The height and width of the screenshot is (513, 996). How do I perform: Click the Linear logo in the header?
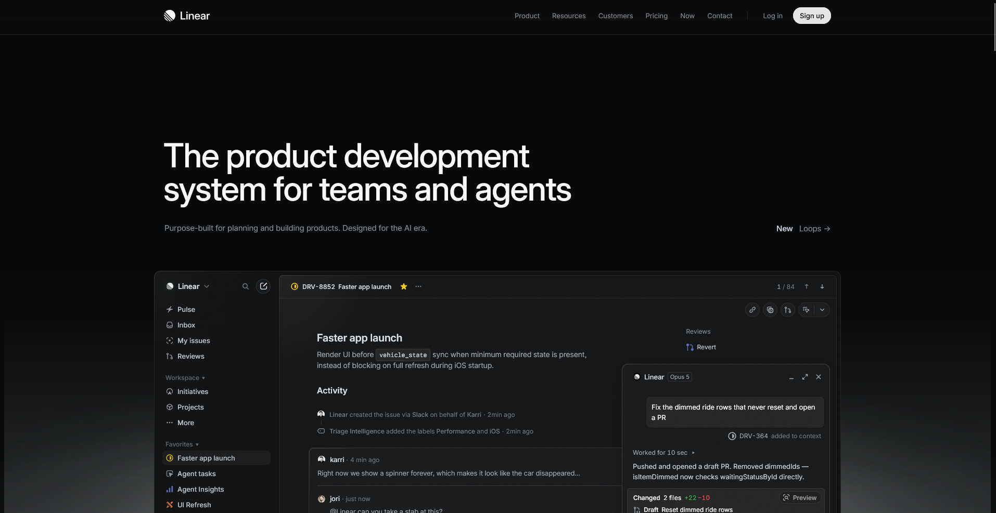coord(186,16)
